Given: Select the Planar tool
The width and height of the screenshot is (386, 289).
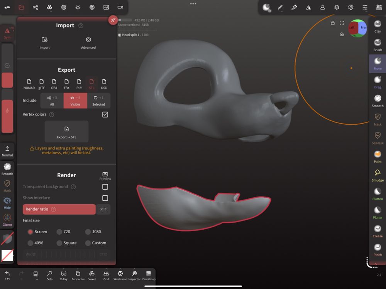Looking at the screenshot, I should tap(378, 213).
